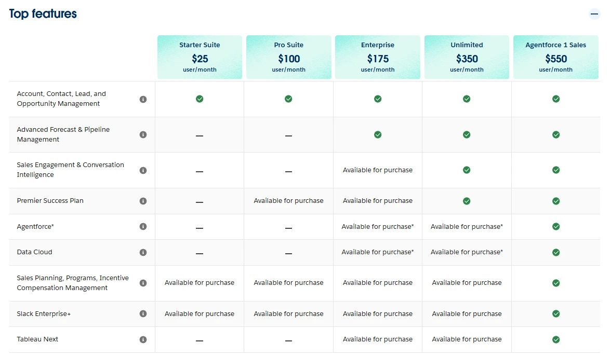Click Enterprise checkmark for Advanced Forecast row
The width and height of the screenshot is (610, 357).
pos(378,134)
